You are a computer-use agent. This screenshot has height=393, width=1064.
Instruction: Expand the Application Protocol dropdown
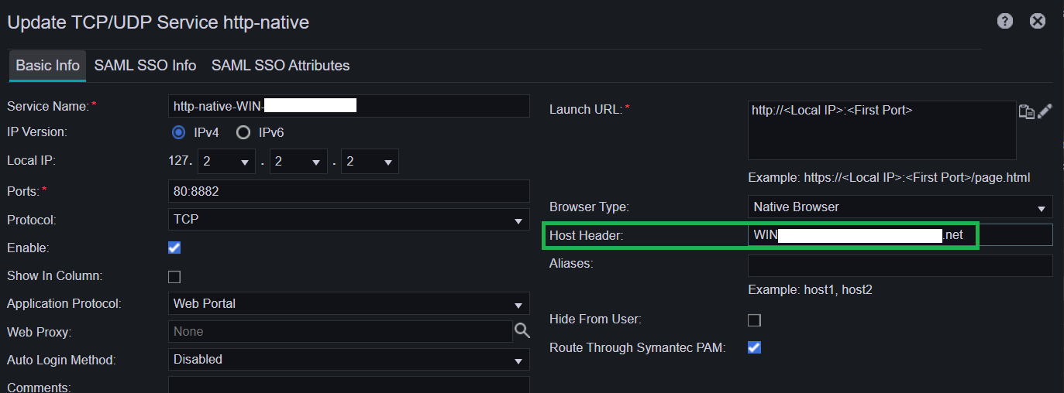point(349,303)
